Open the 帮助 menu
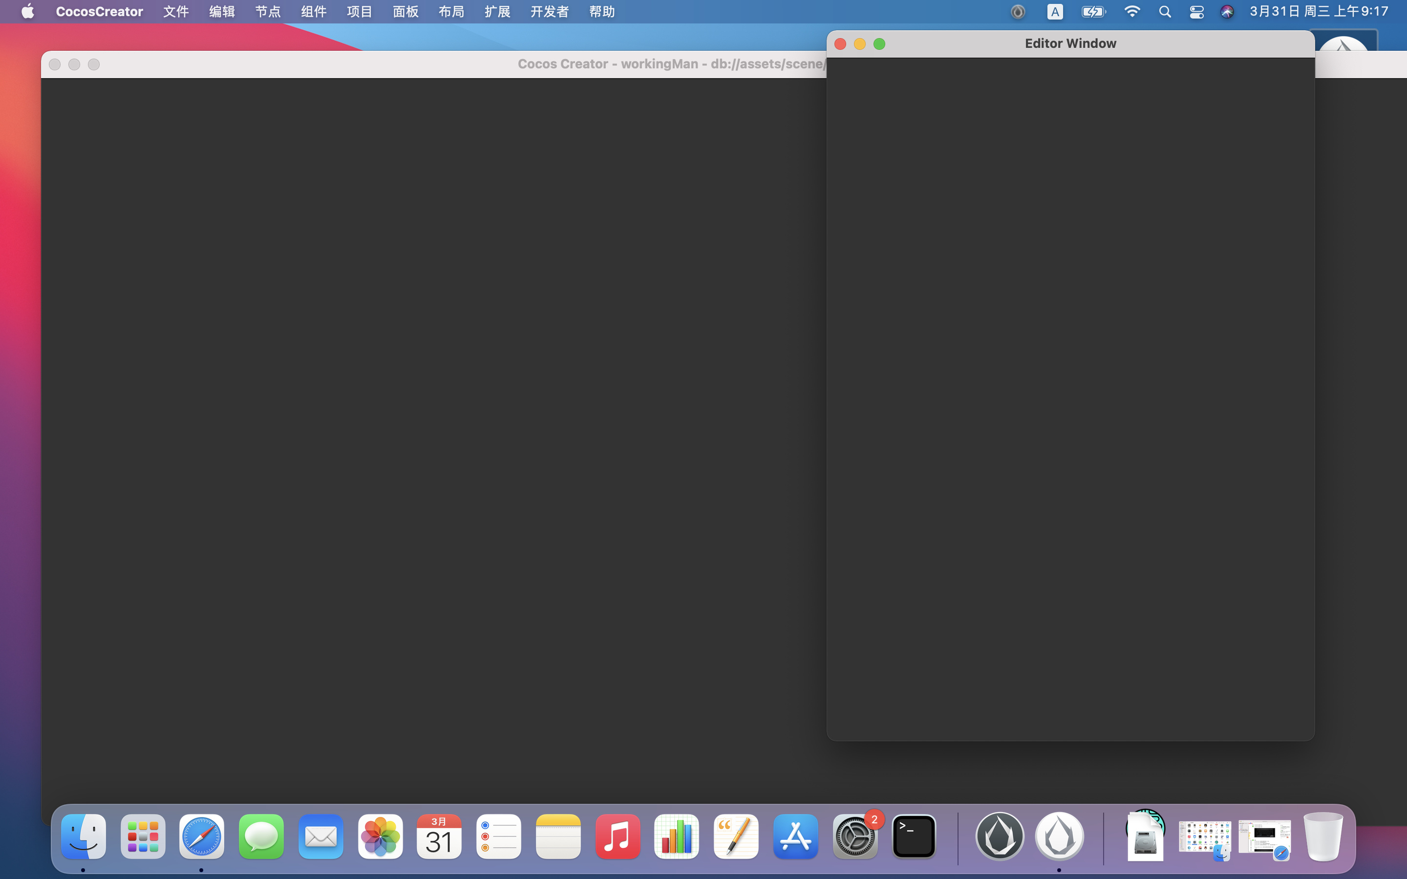 coord(602,12)
